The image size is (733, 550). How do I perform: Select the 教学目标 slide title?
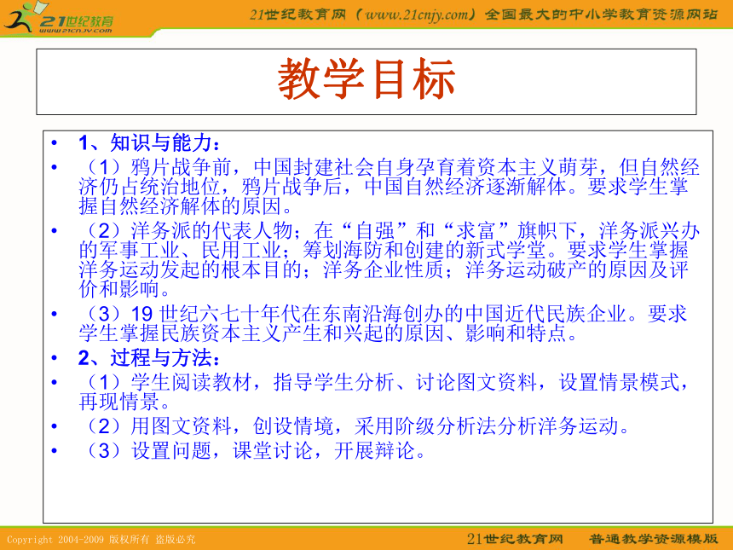tap(366, 79)
